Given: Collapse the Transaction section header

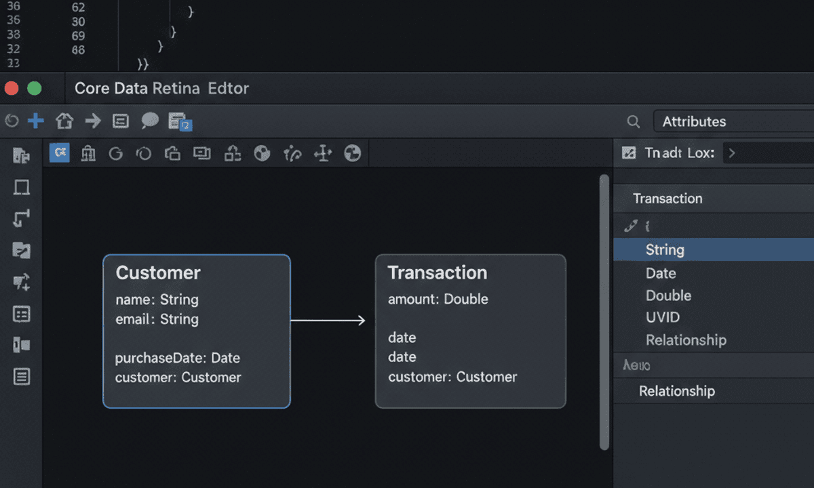Looking at the screenshot, I should pyautogui.click(x=668, y=198).
